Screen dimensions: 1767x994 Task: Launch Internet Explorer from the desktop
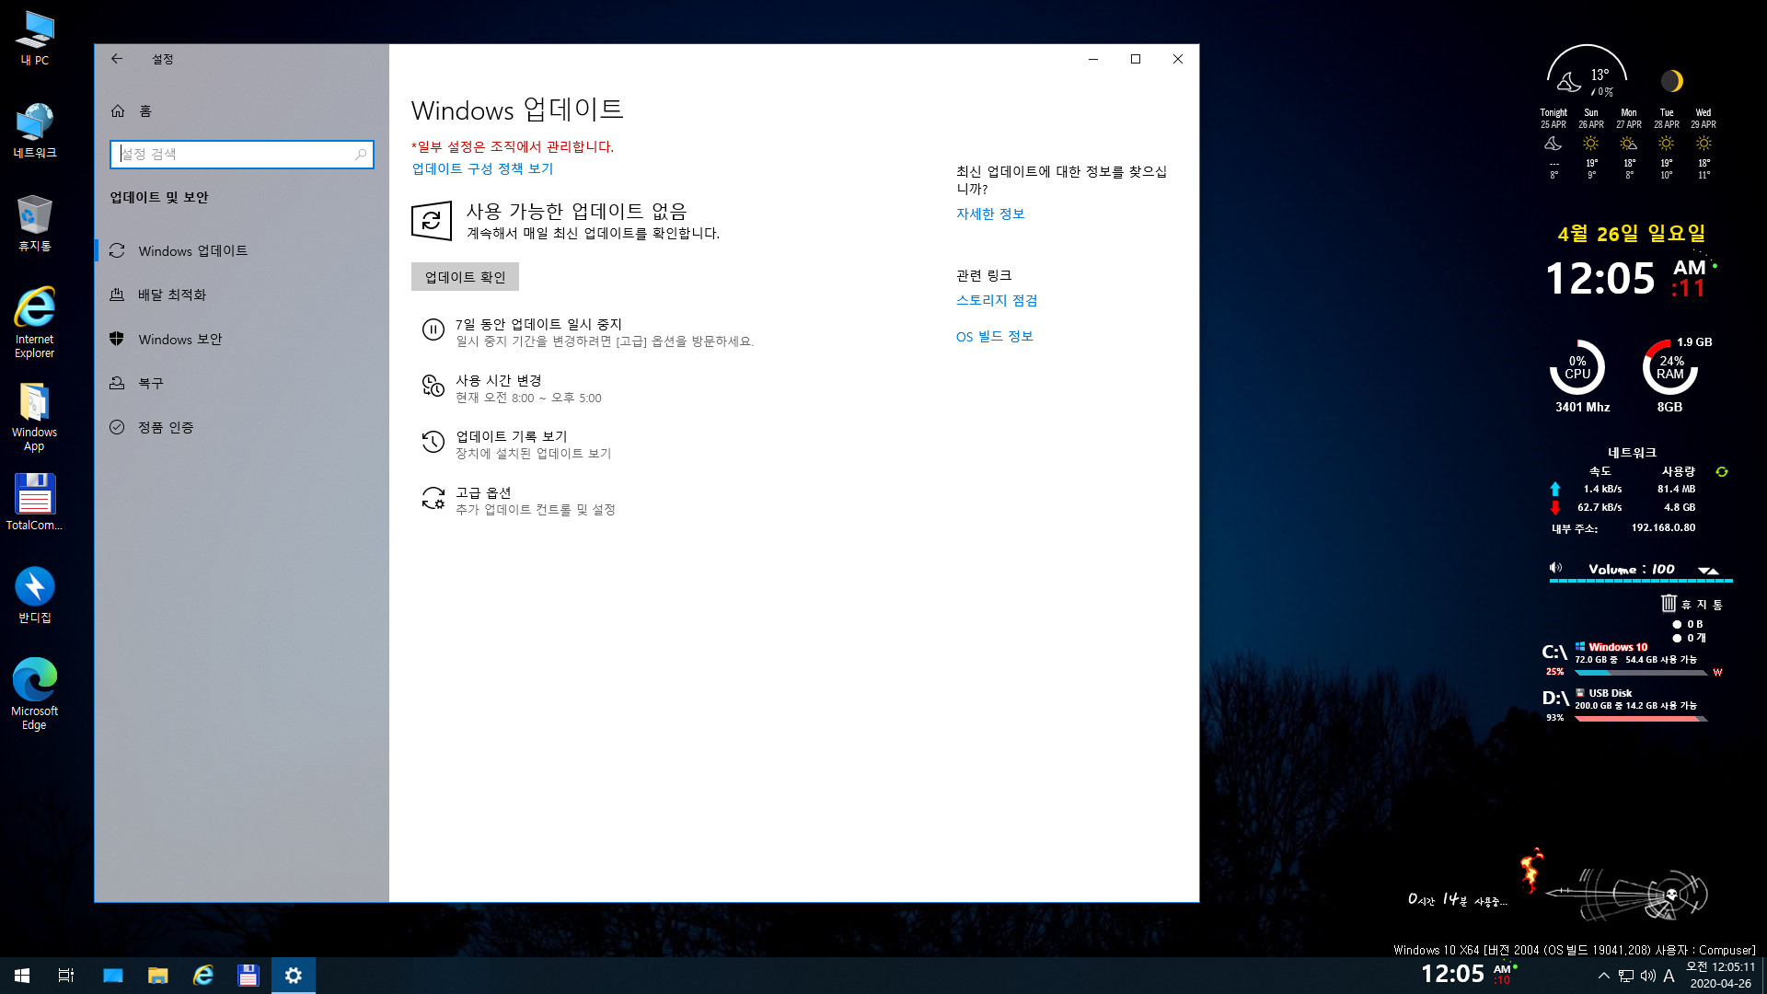tap(35, 322)
